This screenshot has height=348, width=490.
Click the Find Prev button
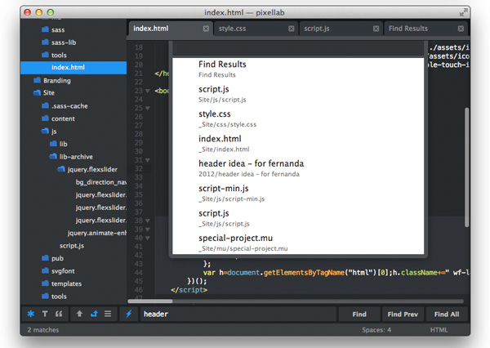click(x=403, y=314)
